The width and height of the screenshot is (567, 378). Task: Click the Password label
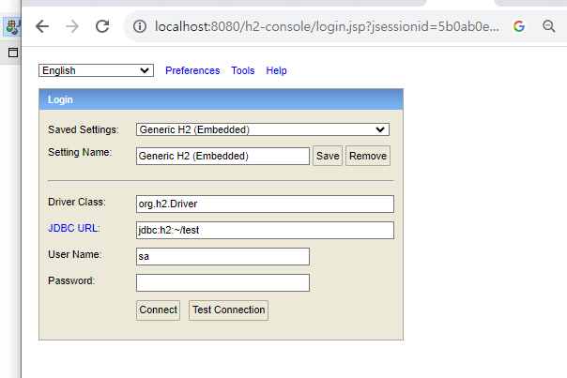(x=71, y=280)
